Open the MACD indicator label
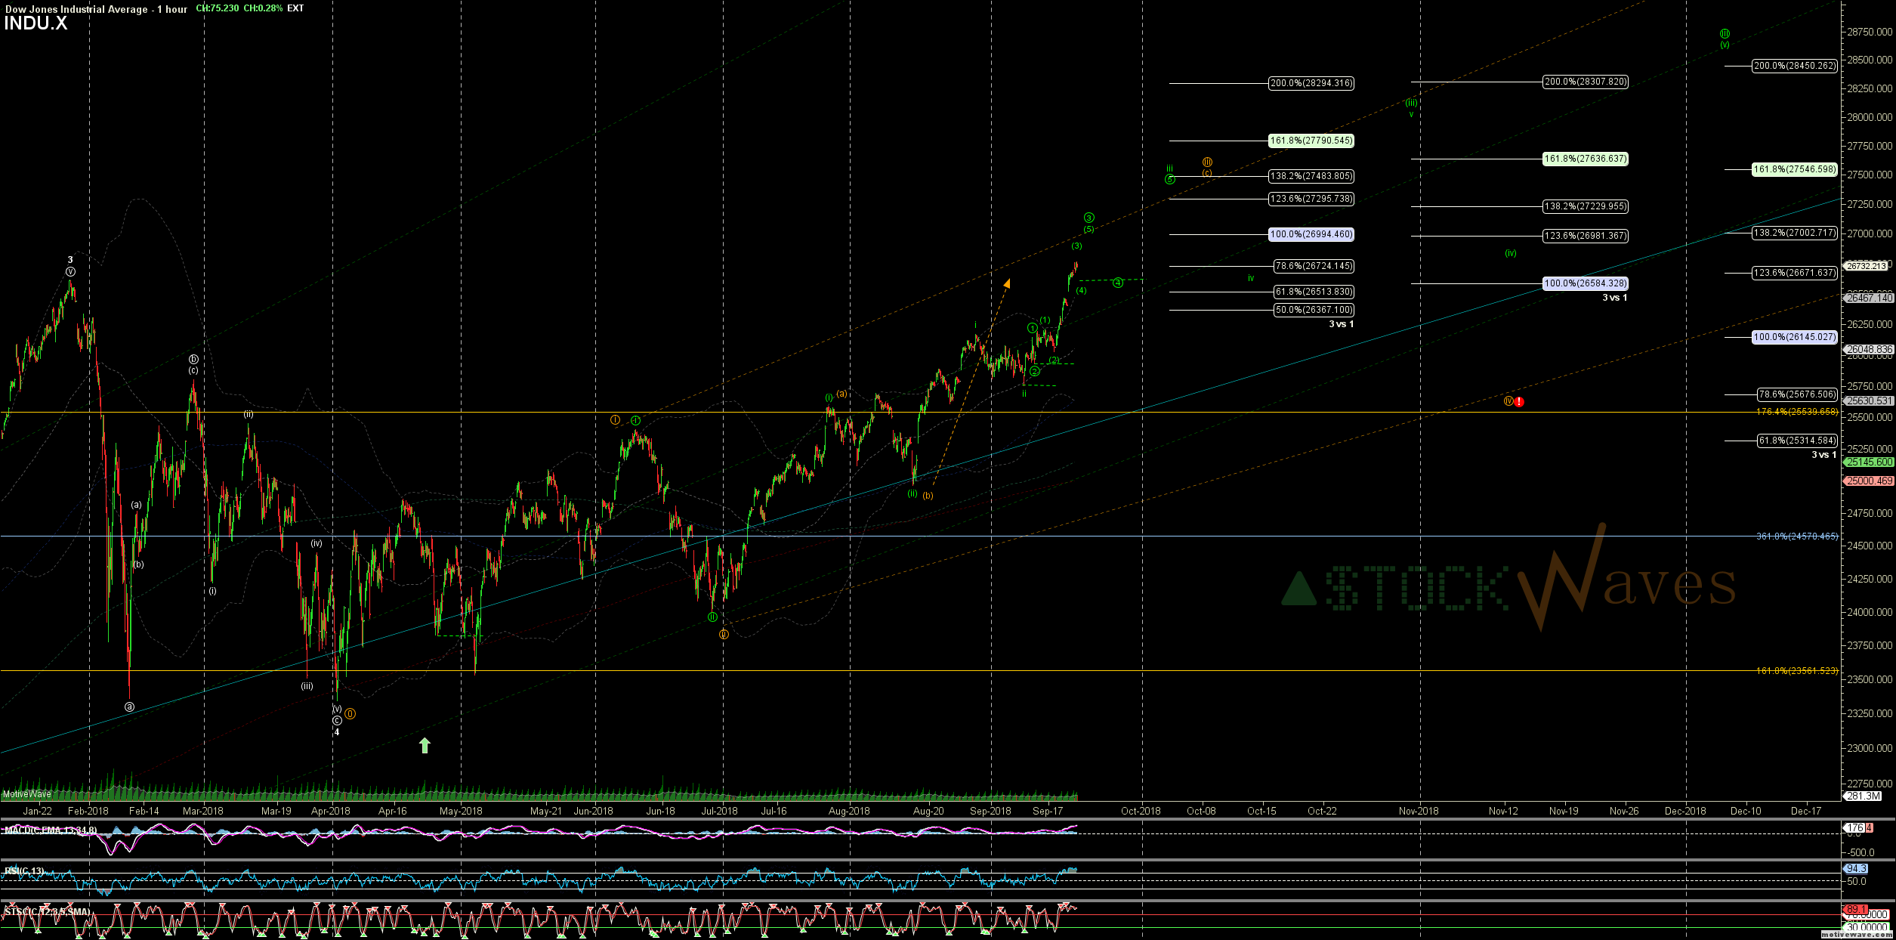Viewport: 1896px width, 940px height. (51, 830)
